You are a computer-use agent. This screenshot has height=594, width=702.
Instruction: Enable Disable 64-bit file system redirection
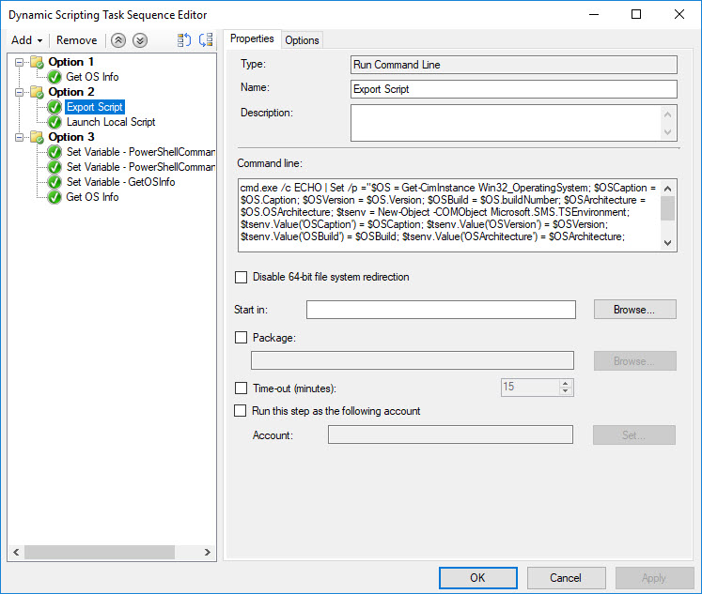241,277
